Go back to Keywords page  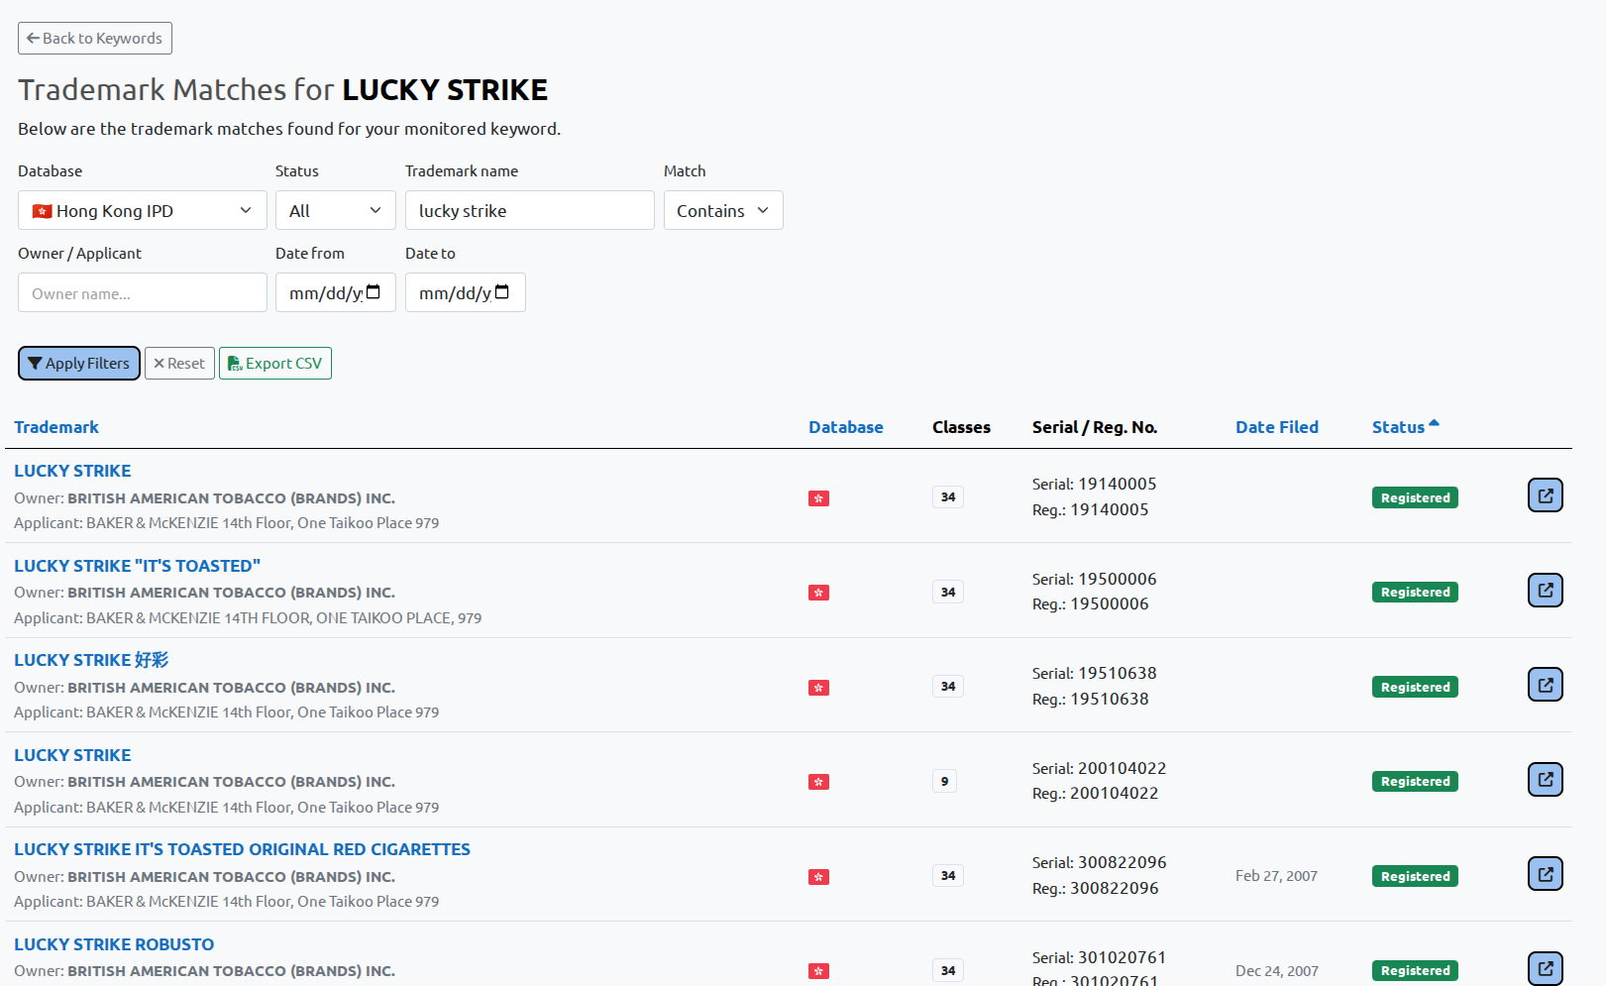[95, 39]
